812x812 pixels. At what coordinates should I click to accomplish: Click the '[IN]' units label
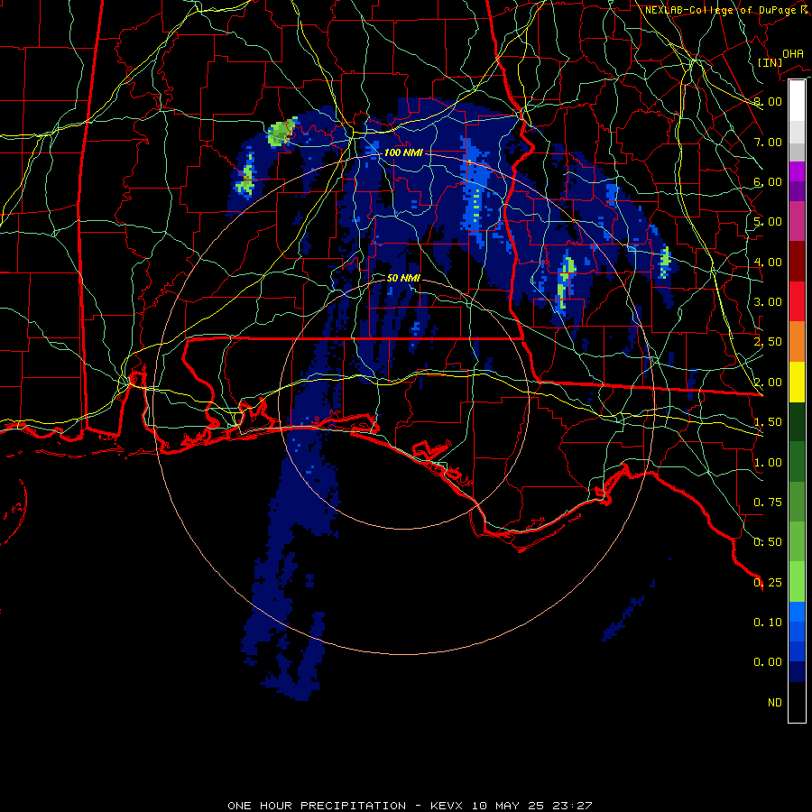[770, 62]
